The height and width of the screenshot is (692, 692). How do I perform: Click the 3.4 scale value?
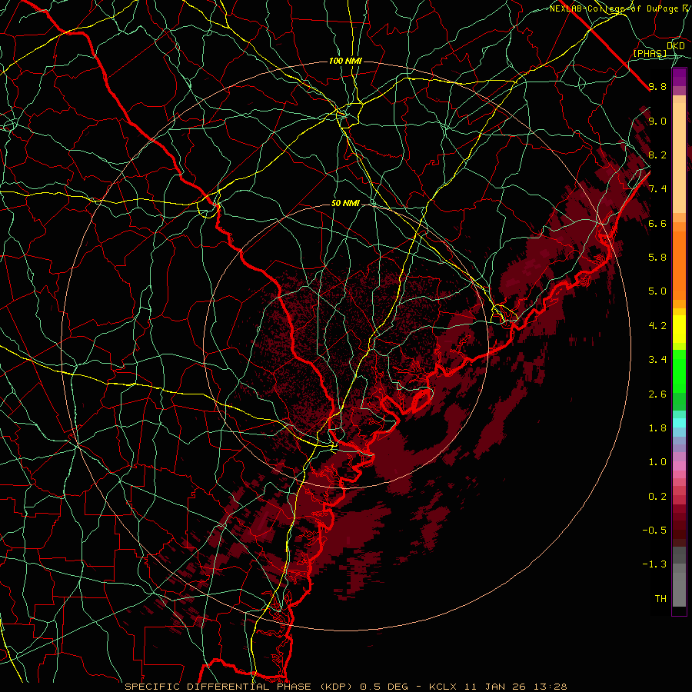[657, 360]
